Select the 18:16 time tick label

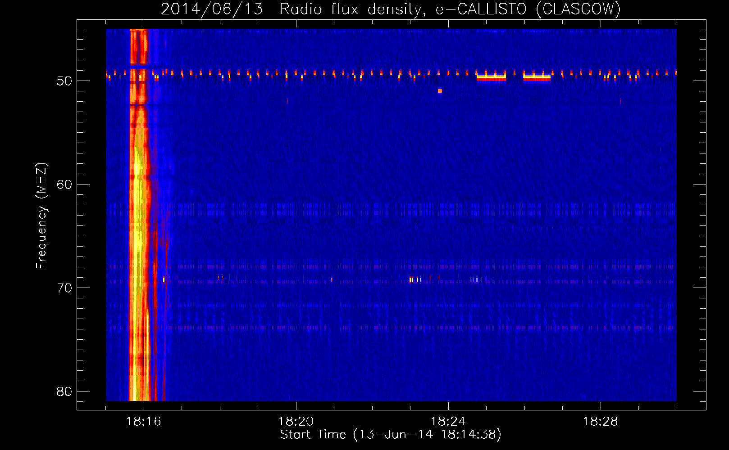point(144,422)
